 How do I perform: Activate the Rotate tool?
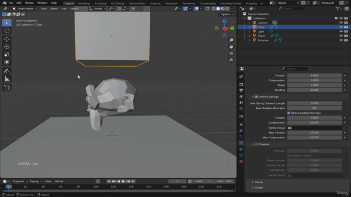[x=7, y=47]
